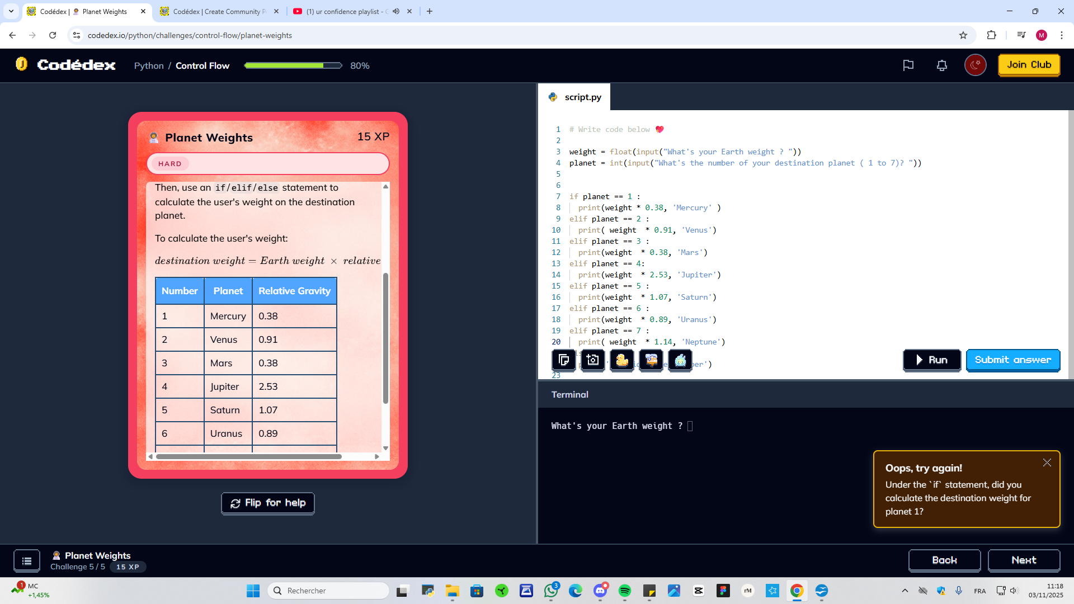Click the 'Relative Gravity' table header

click(295, 291)
